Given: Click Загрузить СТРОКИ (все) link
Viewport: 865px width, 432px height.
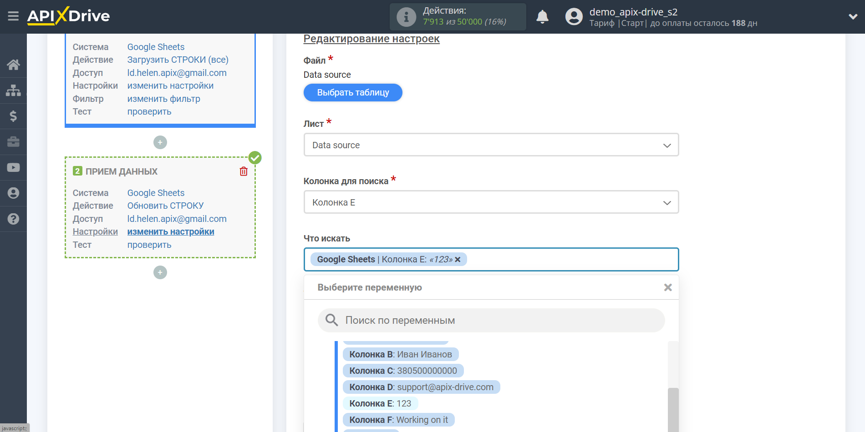Looking at the screenshot, I should click(x=178, y=60).
